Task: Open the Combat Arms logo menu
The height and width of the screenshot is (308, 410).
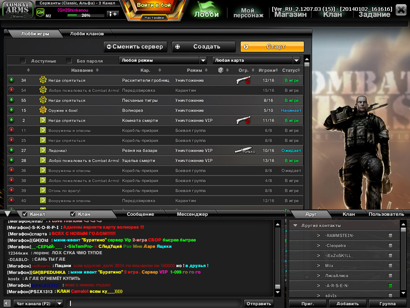Action: point(18,10)
